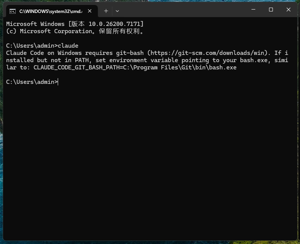This screenshot has height=244, width=300.
Task: Click the empty title bar area
Action: (183, 10)
